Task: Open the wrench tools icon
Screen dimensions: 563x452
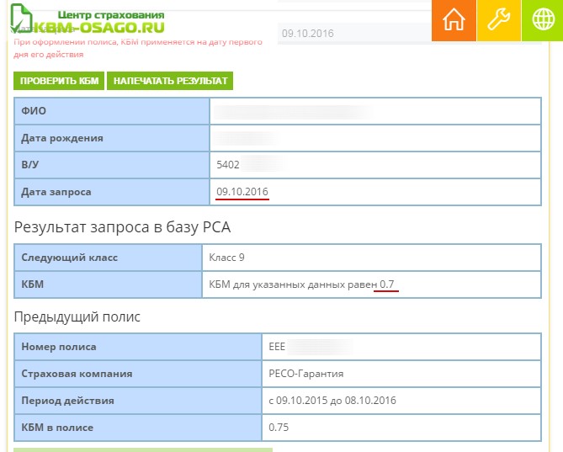Action: click(498, 20)
